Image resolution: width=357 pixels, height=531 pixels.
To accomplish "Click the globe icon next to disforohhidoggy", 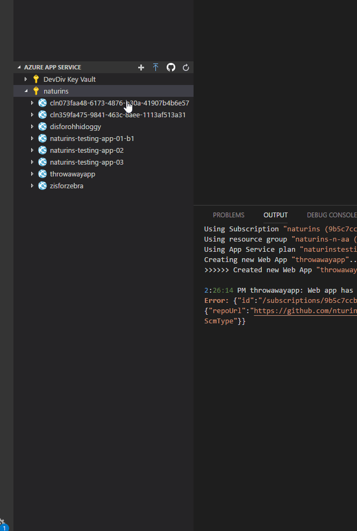I will click(42, 126).
